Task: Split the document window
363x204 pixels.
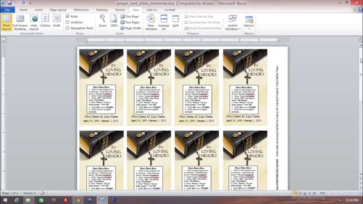Action: pyautogui.click(x=176, y=21)
